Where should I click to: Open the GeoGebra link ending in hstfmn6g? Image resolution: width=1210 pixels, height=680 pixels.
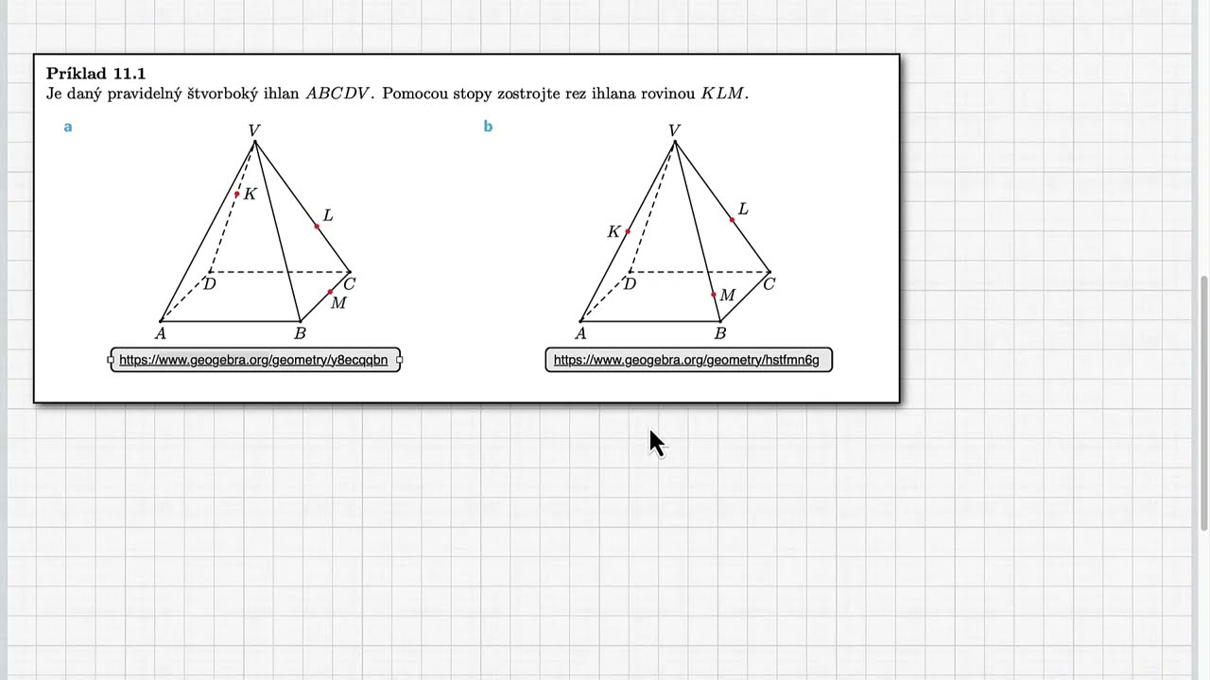(x=686, y=360)
